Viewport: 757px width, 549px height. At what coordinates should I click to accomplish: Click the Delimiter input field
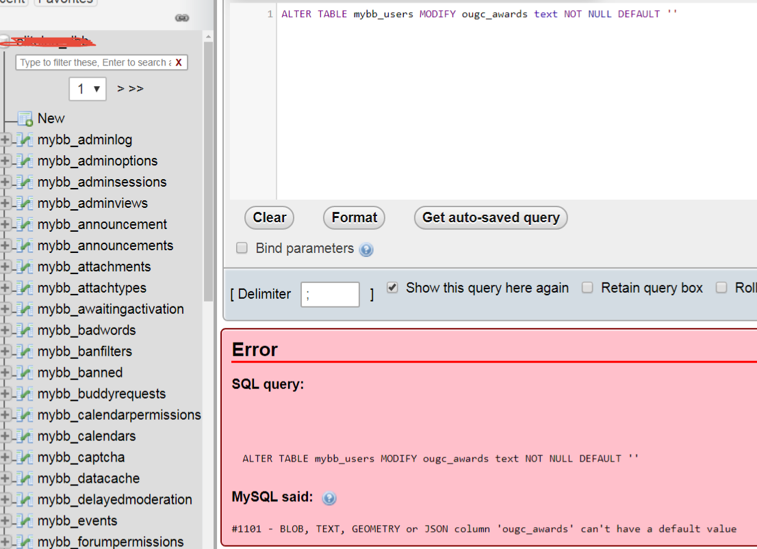(x=330, y=294)
